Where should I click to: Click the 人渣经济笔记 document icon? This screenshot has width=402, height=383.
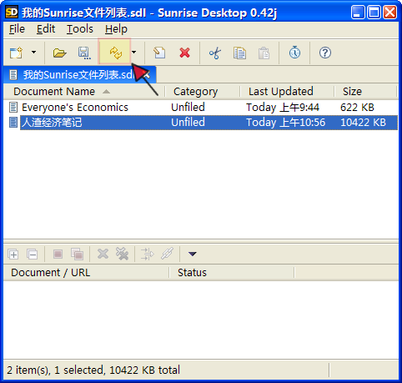pos(13,123)
